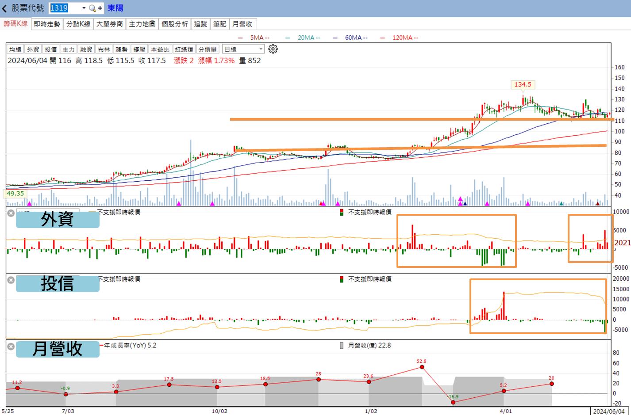Open the 日線 timeframe dropdown
Image resolution: width=631 pixels, height=415 pixels.
pyautogui.click(x=243, y=49)
